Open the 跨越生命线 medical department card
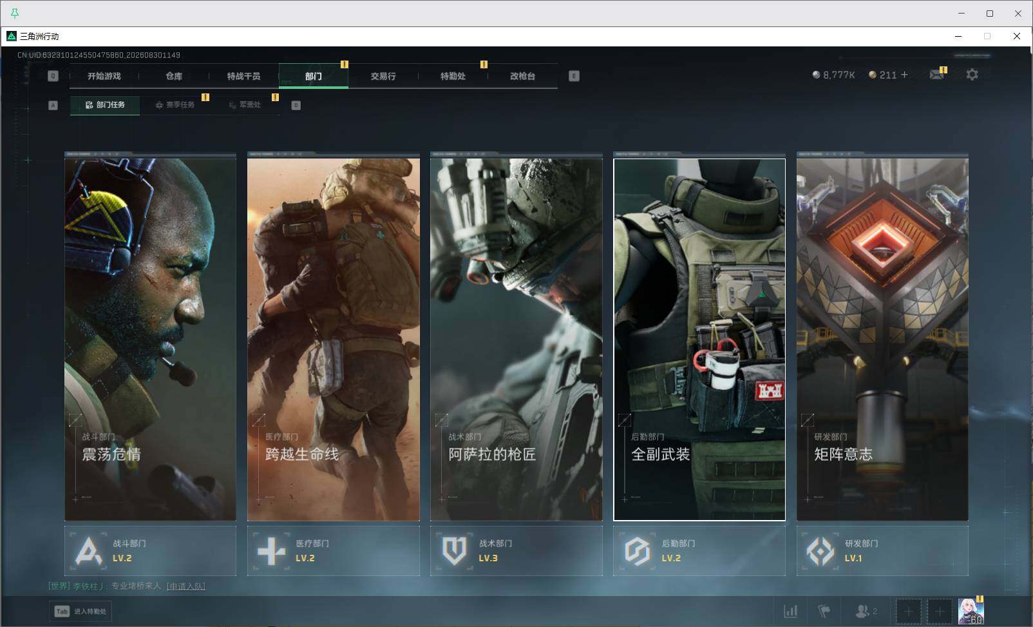 pos(334,340)
